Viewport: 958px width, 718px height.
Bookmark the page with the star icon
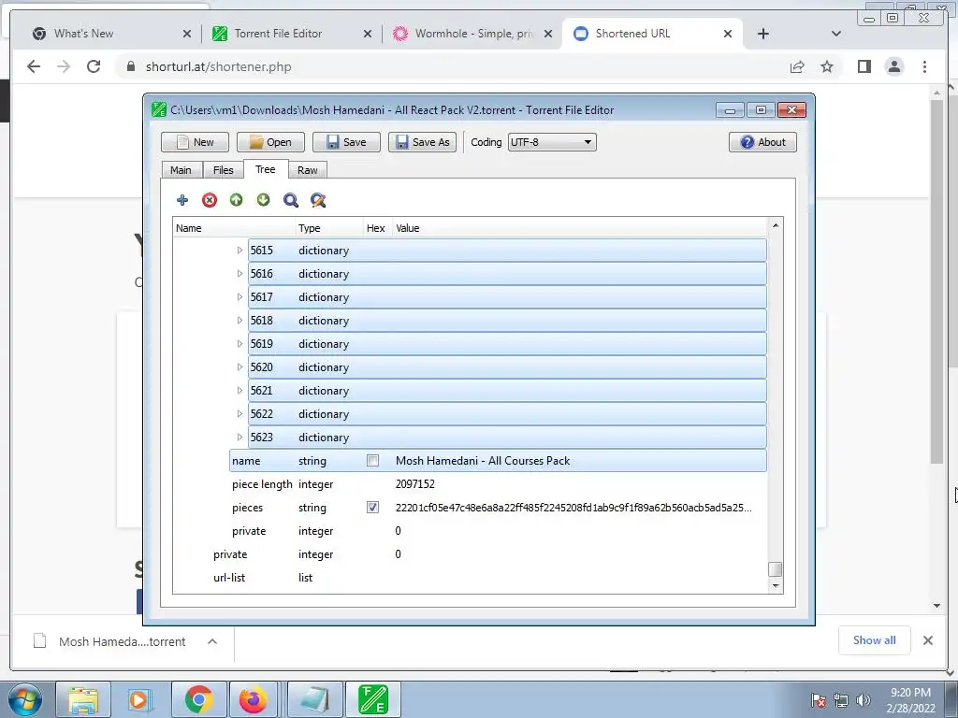tap(827, 66)
